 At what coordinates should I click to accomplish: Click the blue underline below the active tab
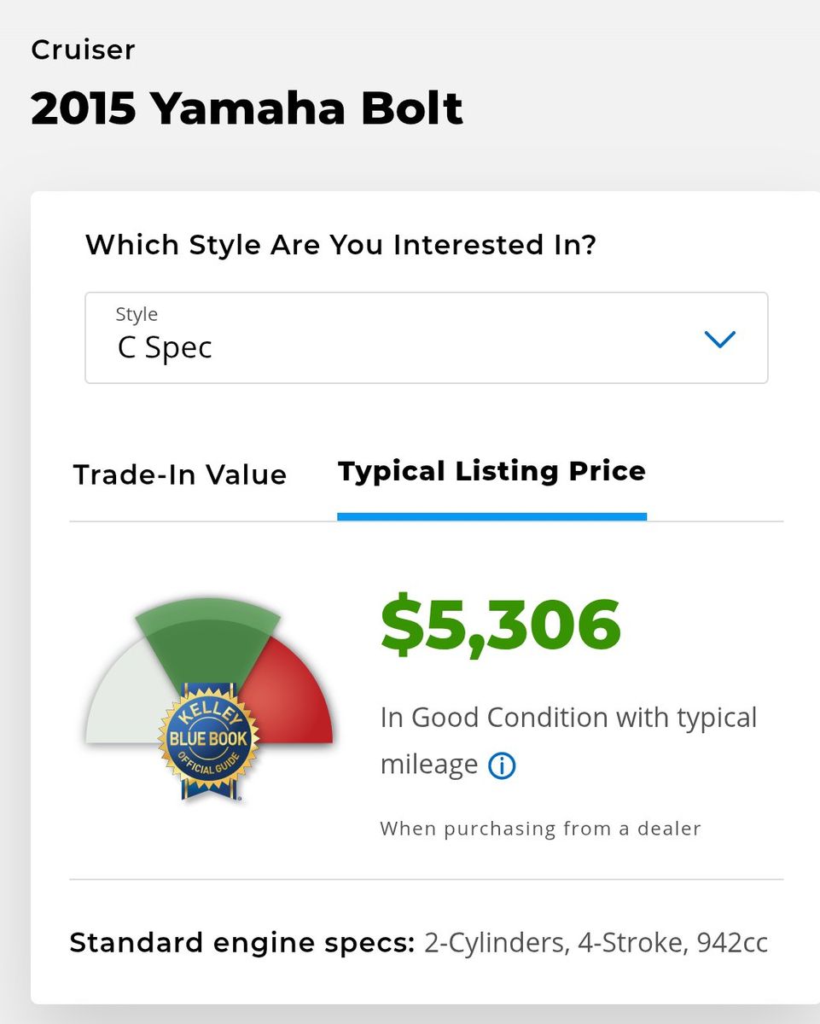(x=491, y=516)
